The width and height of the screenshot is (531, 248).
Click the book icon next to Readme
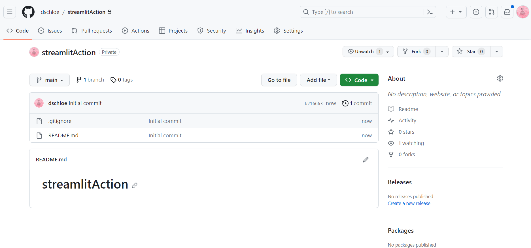(391, 109)
